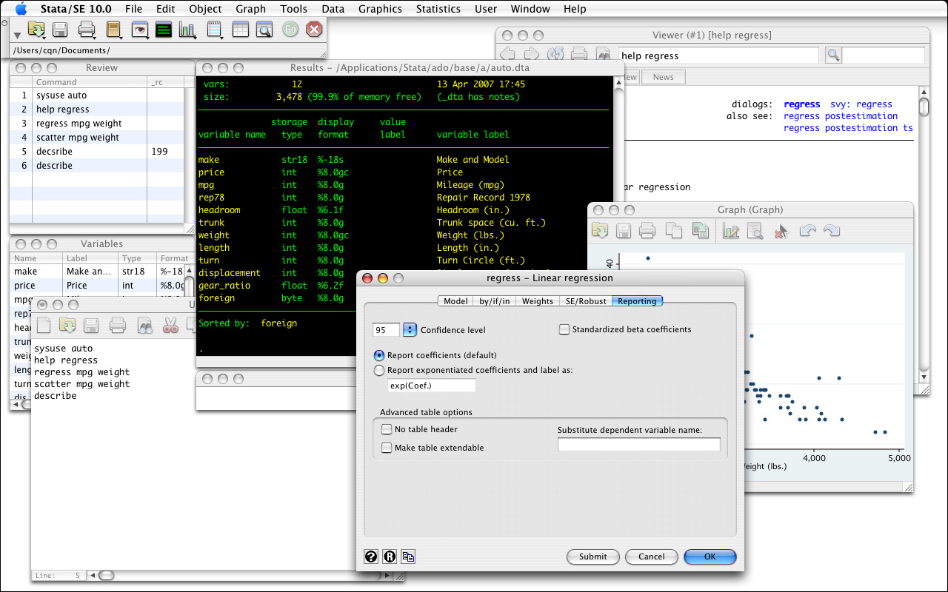Click the Graph bar-chart icon in main toolbar

[187, 30]
